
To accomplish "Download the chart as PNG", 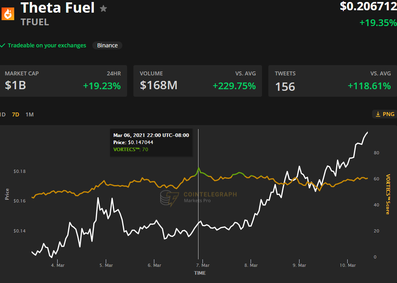I will pyautogui.click(x=384, y=114).
